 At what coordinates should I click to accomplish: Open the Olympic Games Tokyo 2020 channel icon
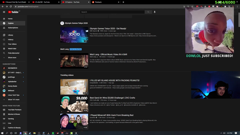pos(62,23)
